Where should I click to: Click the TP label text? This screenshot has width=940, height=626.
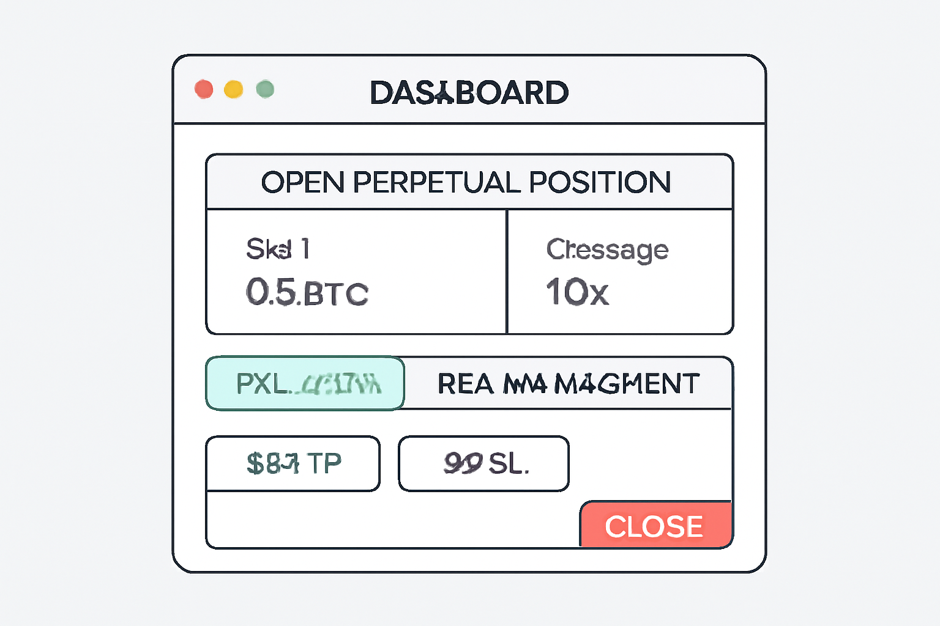(x=324, y=463)
